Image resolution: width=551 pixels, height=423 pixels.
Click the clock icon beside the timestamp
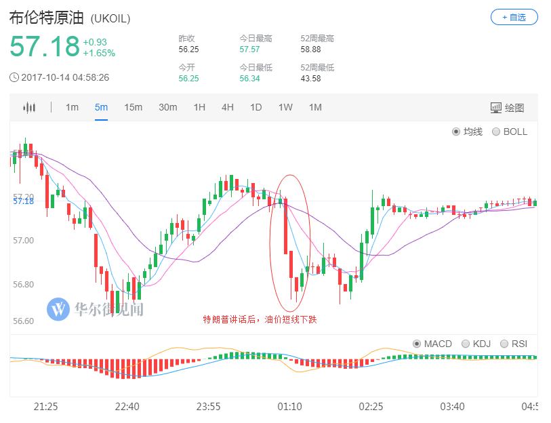point(14,77)
